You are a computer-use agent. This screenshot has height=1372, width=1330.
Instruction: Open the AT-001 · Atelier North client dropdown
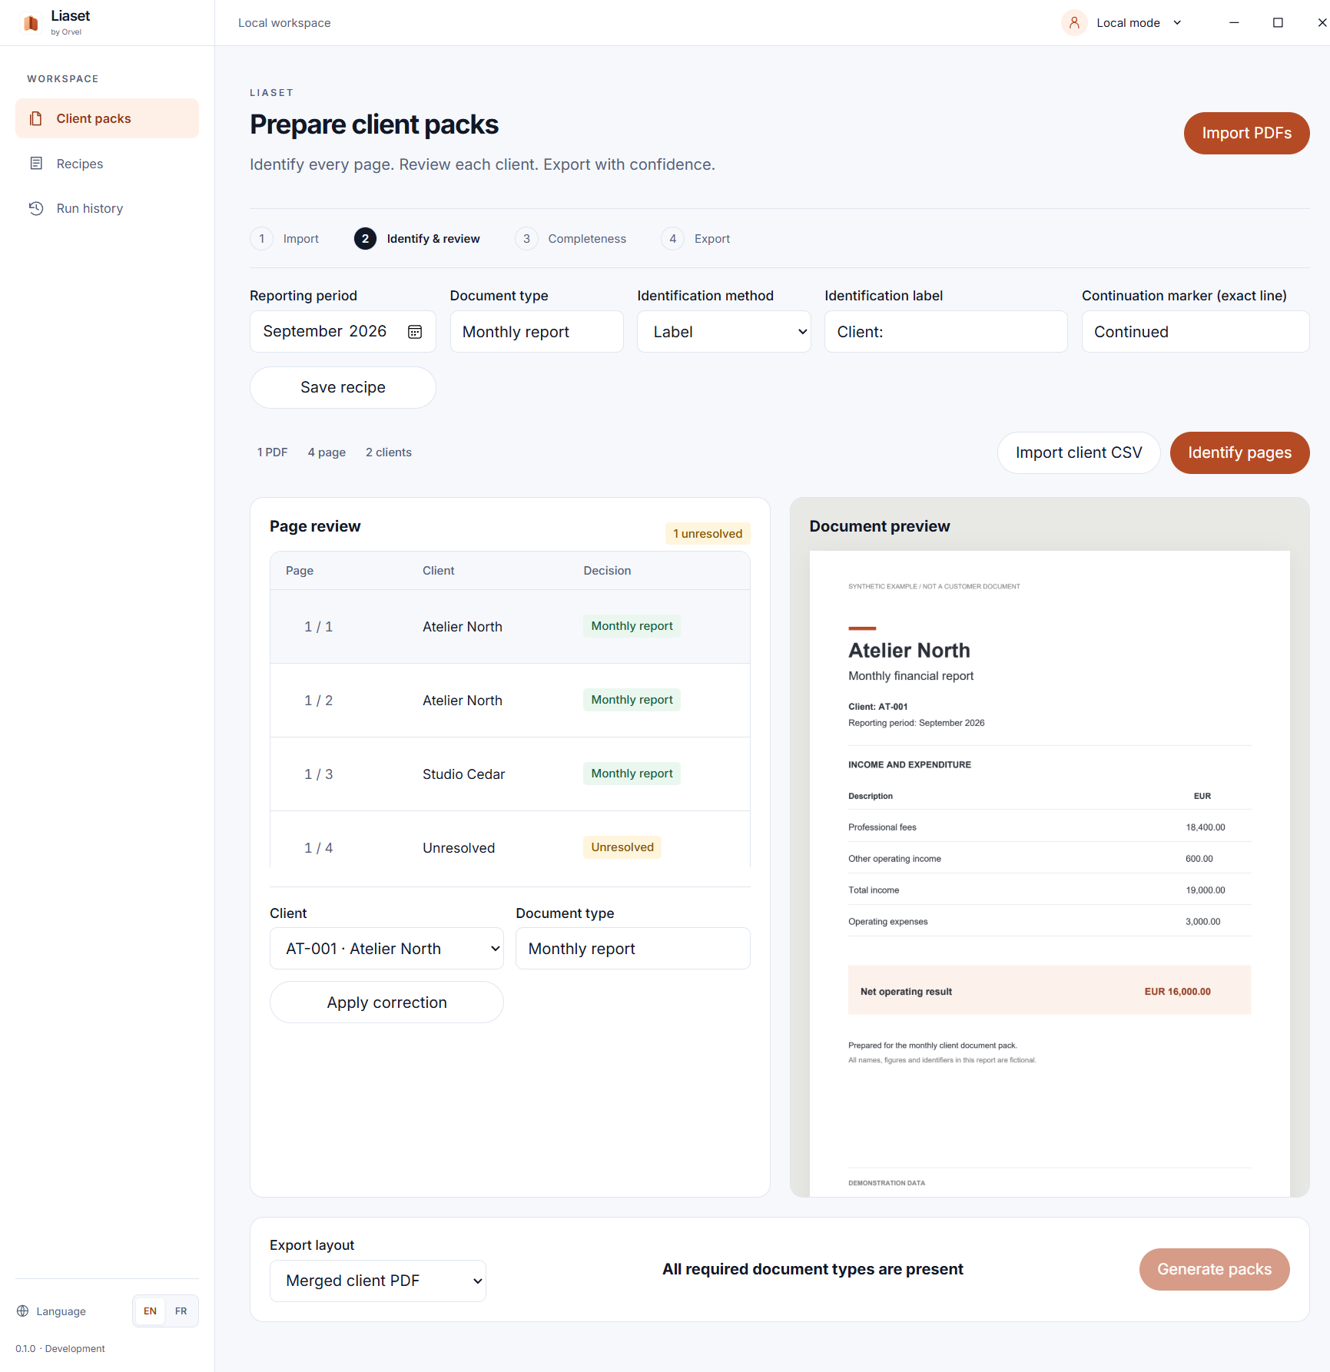point(386,949)
